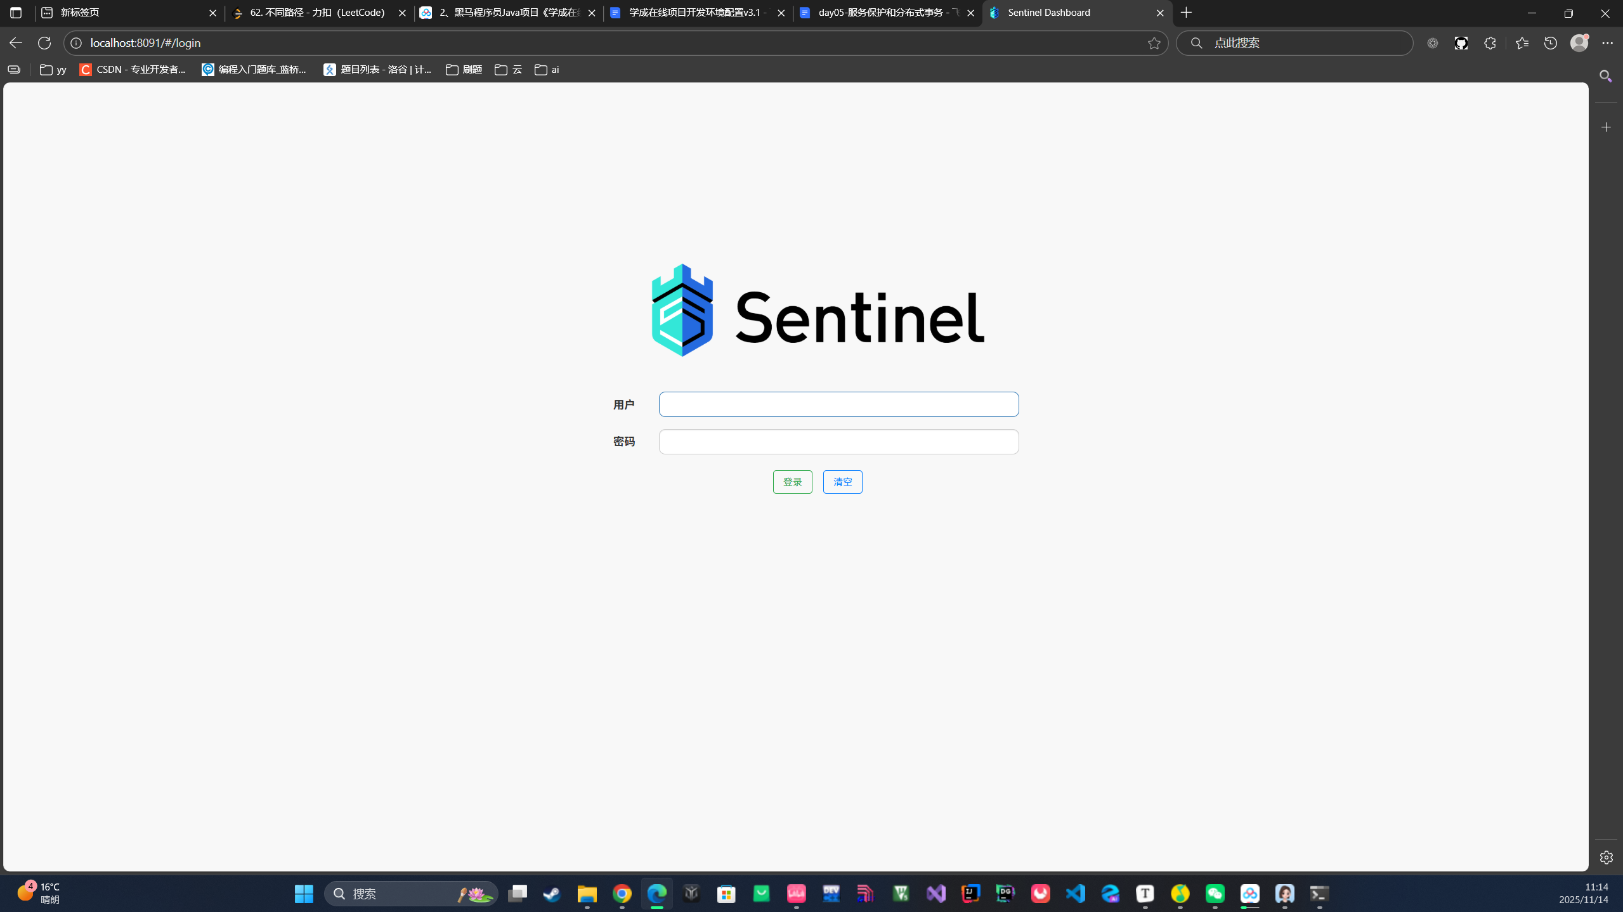Viewport: 1623px width, 912px height.
Task: Open Visual Studio Code from the taskbar
Action: (1076, 894)
